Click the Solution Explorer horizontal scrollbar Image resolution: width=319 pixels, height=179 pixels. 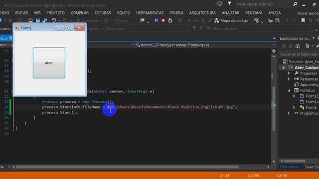295,161
